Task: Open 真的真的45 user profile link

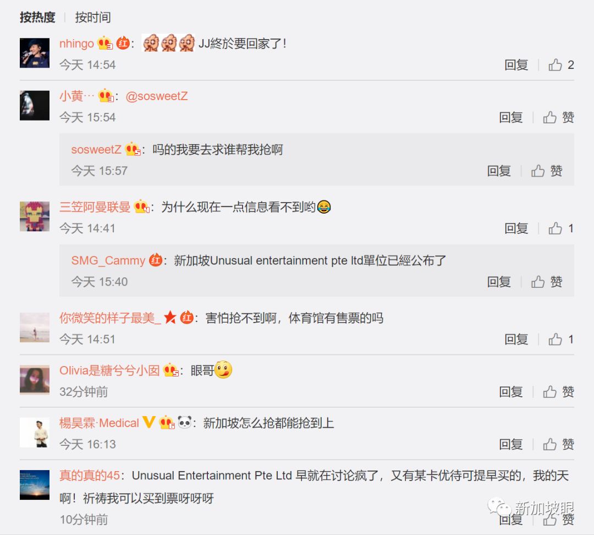Action: click(90, 476)
